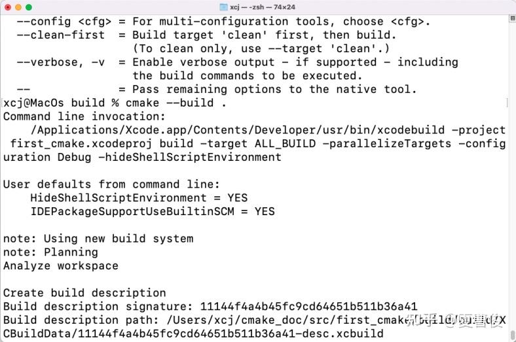Click the window title 'xcj — -zsh — 74×24'
The height and width of the screenshot is (342, 516).
click(263, 7)
